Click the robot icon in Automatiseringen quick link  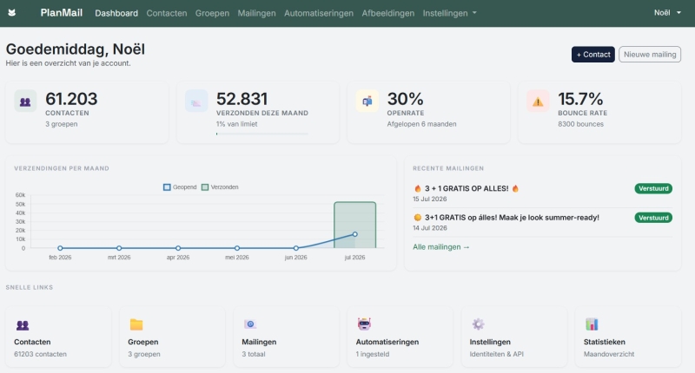364,324
